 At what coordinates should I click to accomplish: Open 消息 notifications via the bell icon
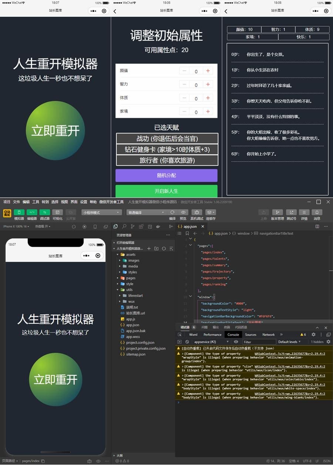click(x=317, y=212)
